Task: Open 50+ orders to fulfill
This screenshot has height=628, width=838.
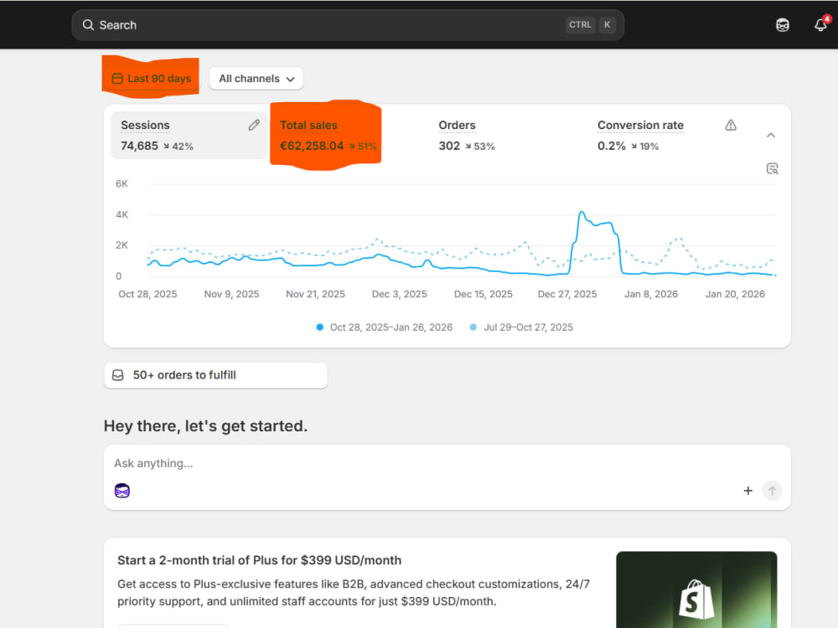Action: tap(216, 375)
